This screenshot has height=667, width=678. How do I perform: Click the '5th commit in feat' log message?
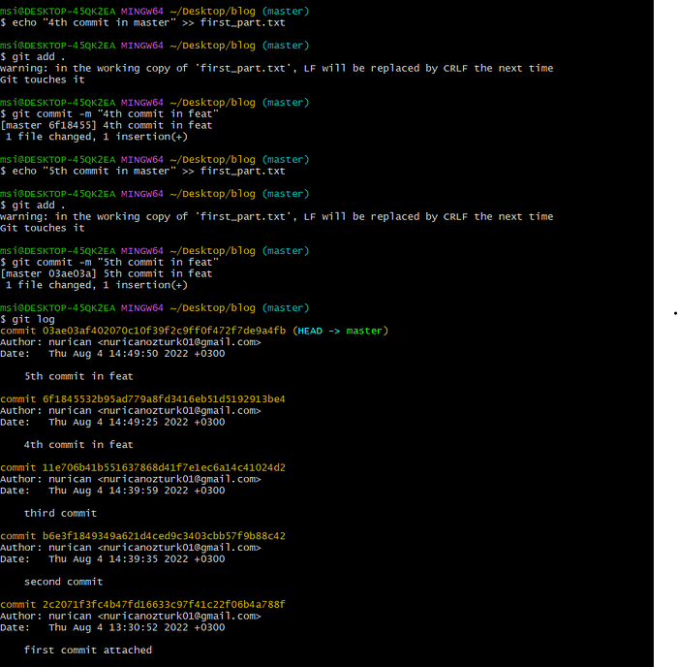tap(78, 376)
